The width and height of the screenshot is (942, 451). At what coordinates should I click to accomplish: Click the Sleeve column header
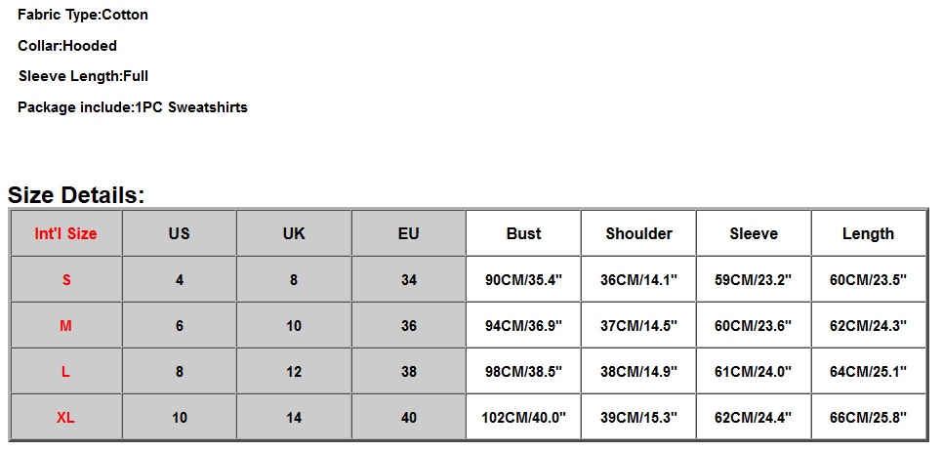754,233
